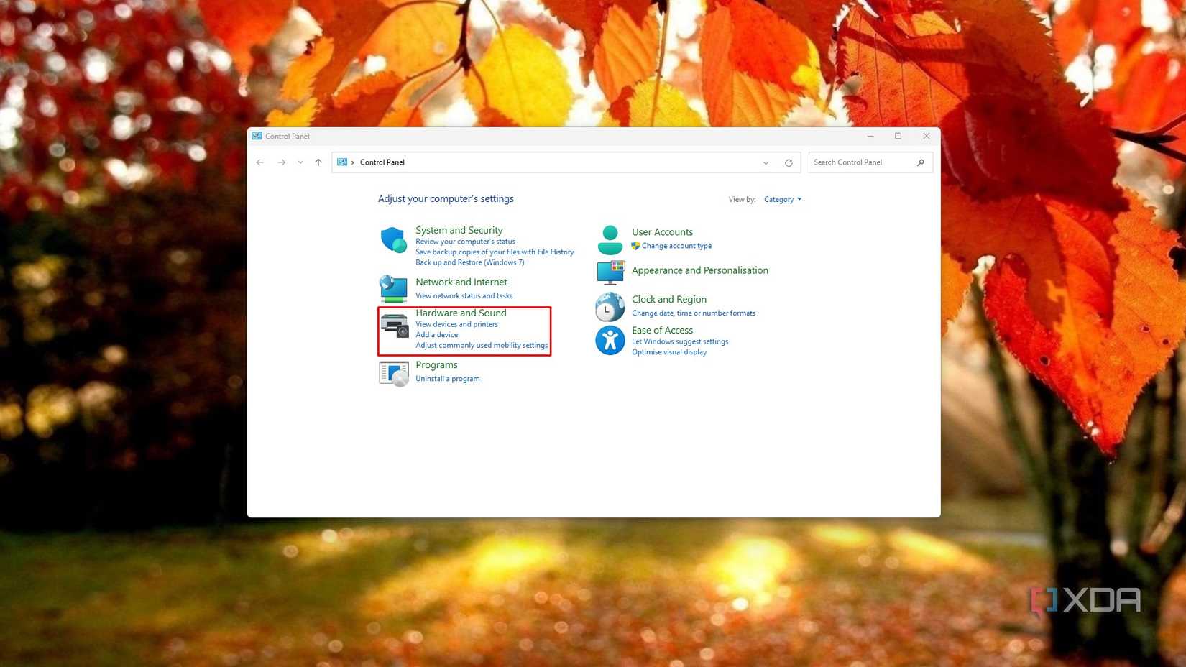Open Uninstall a program
The width and height of the screenshot is (1186, 667).
point(447,378)
